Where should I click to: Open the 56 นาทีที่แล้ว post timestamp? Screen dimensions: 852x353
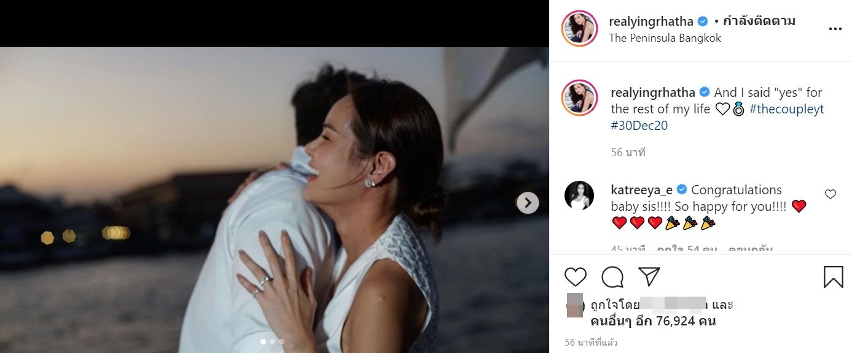(x=591, y=342)
